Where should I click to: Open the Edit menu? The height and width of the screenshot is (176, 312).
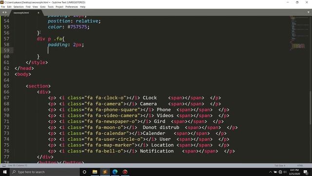[9, 7]
